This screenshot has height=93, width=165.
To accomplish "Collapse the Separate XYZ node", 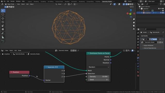I will point(46,67).
